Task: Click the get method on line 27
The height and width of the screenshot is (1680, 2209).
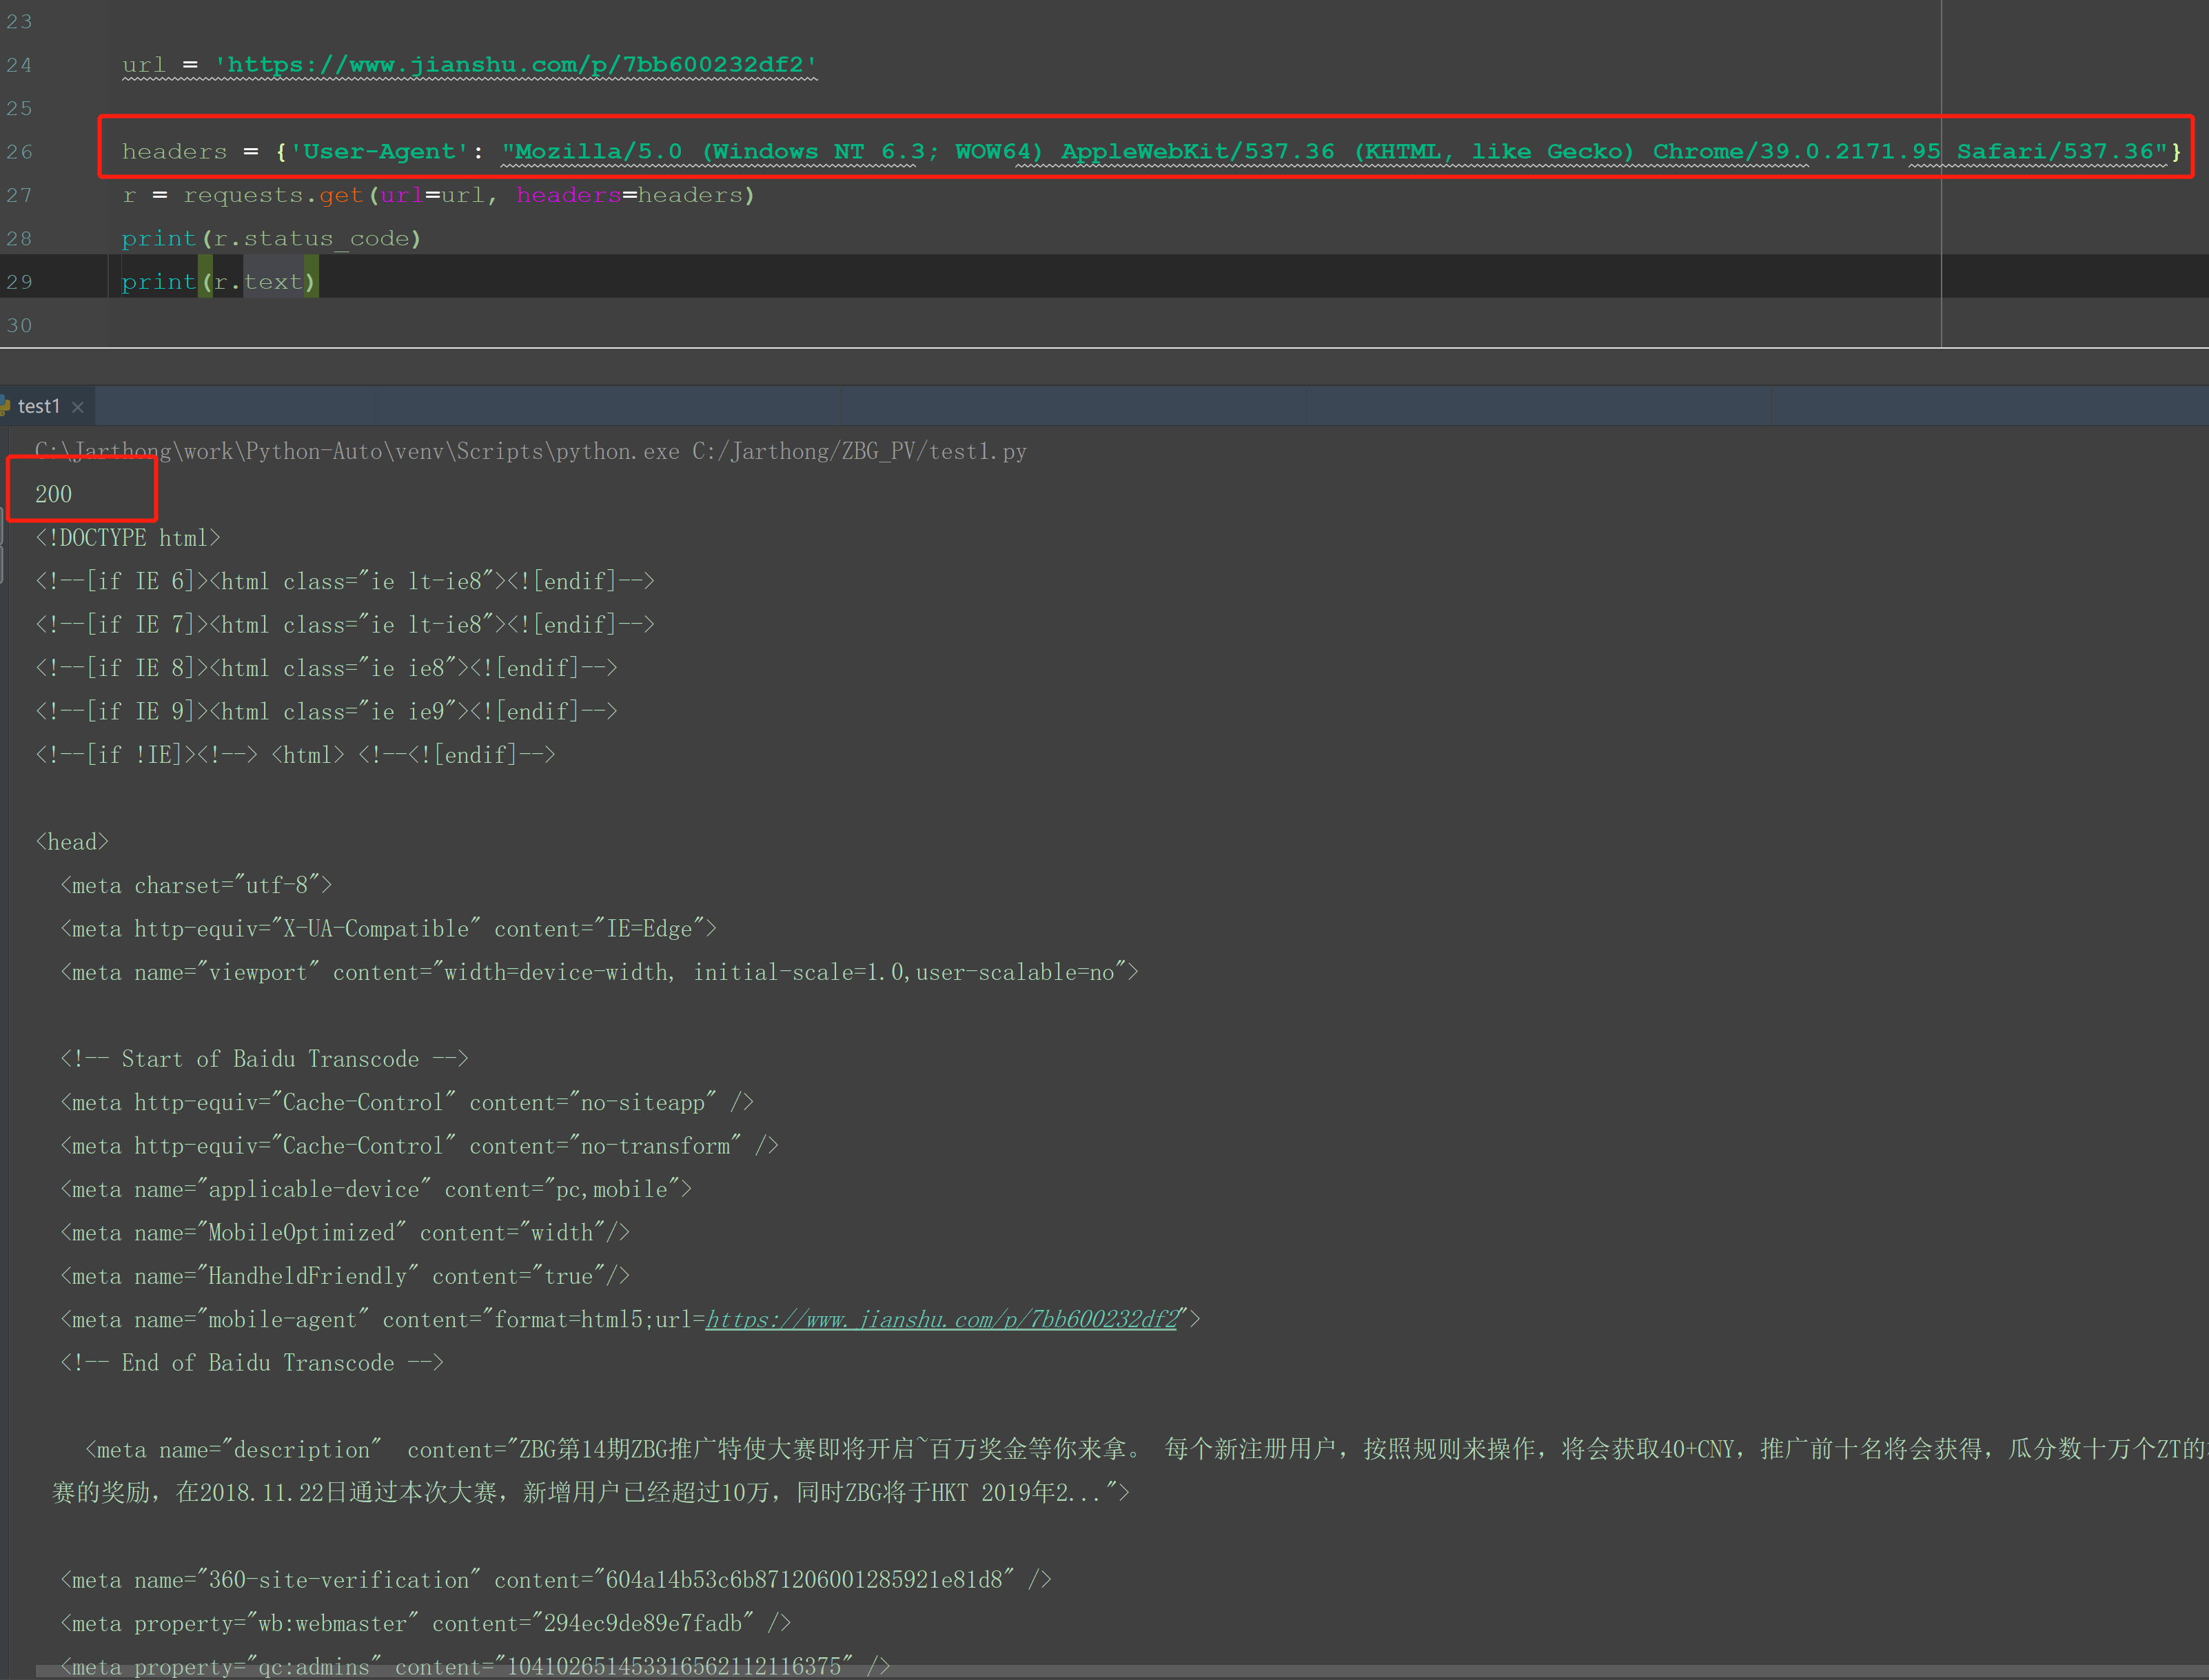Action: (340, 195)
